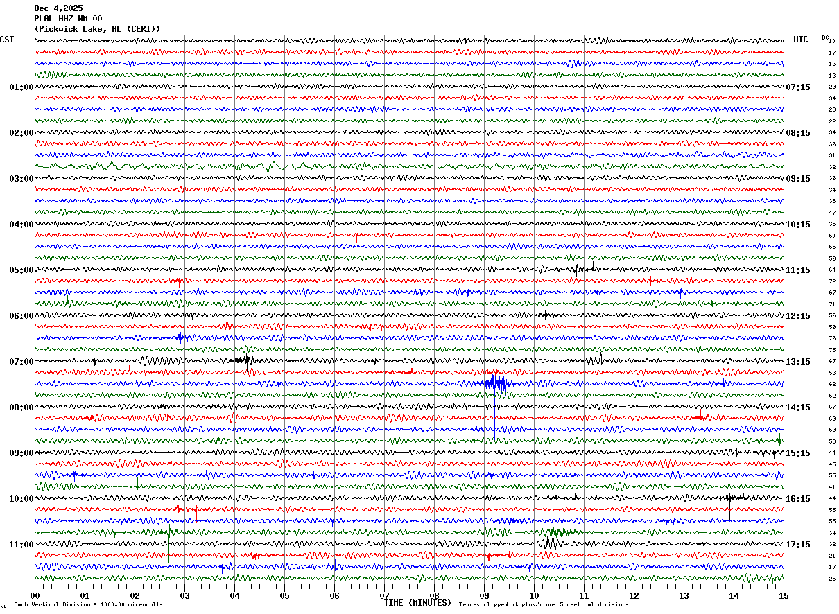Click minute 07 on the time axis

[x=384, y=595]
